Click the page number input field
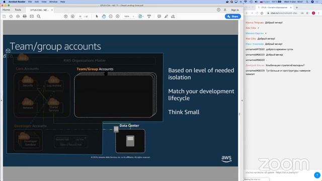Image resolution: width=322 pixels, height=181 pixels. pyautogui.click(x=80, y=17)
